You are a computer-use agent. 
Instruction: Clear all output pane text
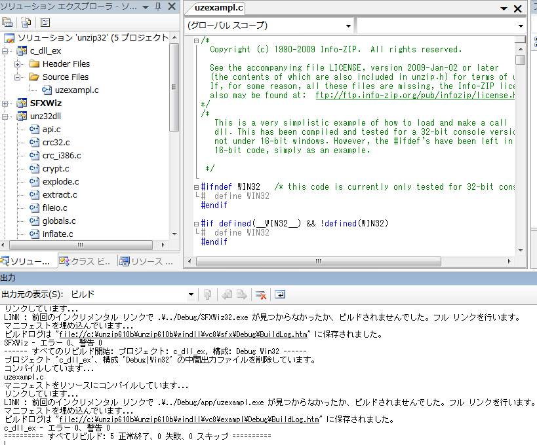261,294
